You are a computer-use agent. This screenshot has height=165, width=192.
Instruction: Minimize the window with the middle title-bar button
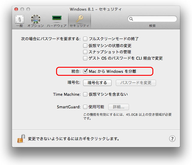click(22, 9)
